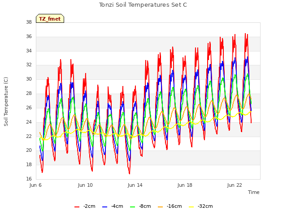The image size is (287, 215).
Task: Click the 22 y-axis tick label
Action: coord(29,136)
